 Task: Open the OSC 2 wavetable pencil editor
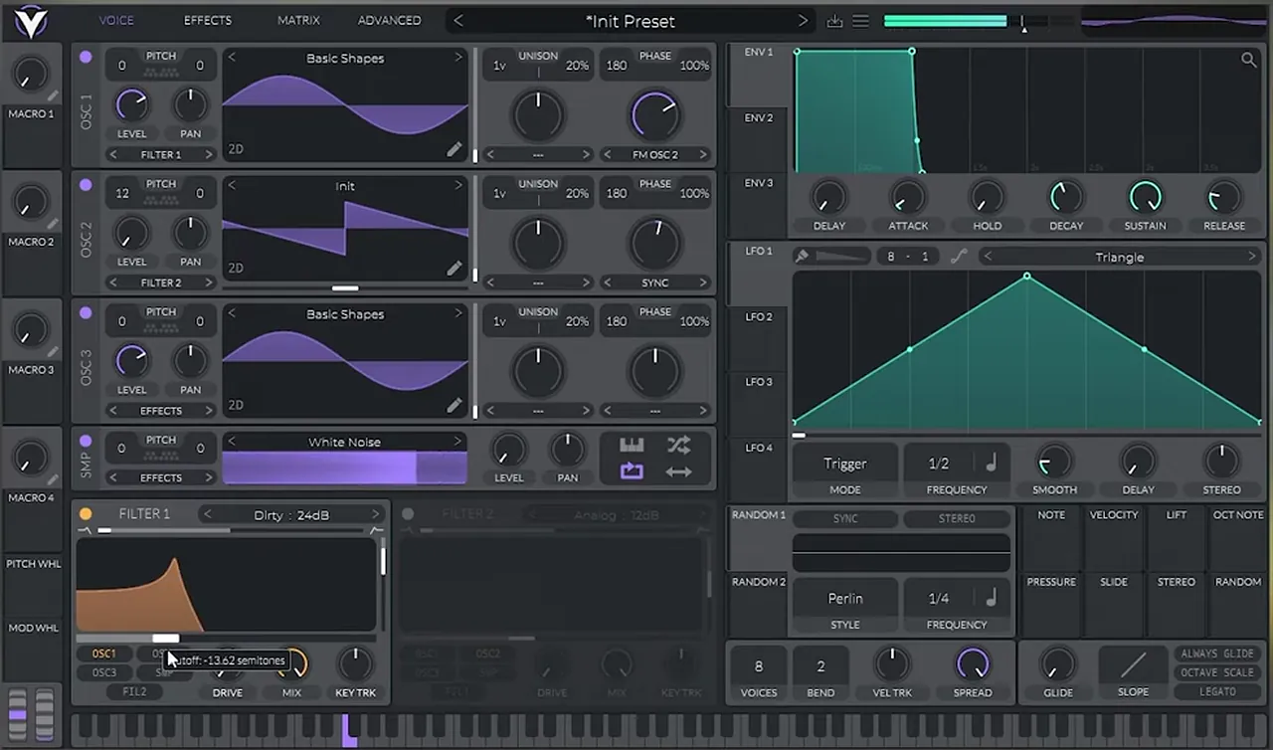pyautogui.click(x=454, y=268)
